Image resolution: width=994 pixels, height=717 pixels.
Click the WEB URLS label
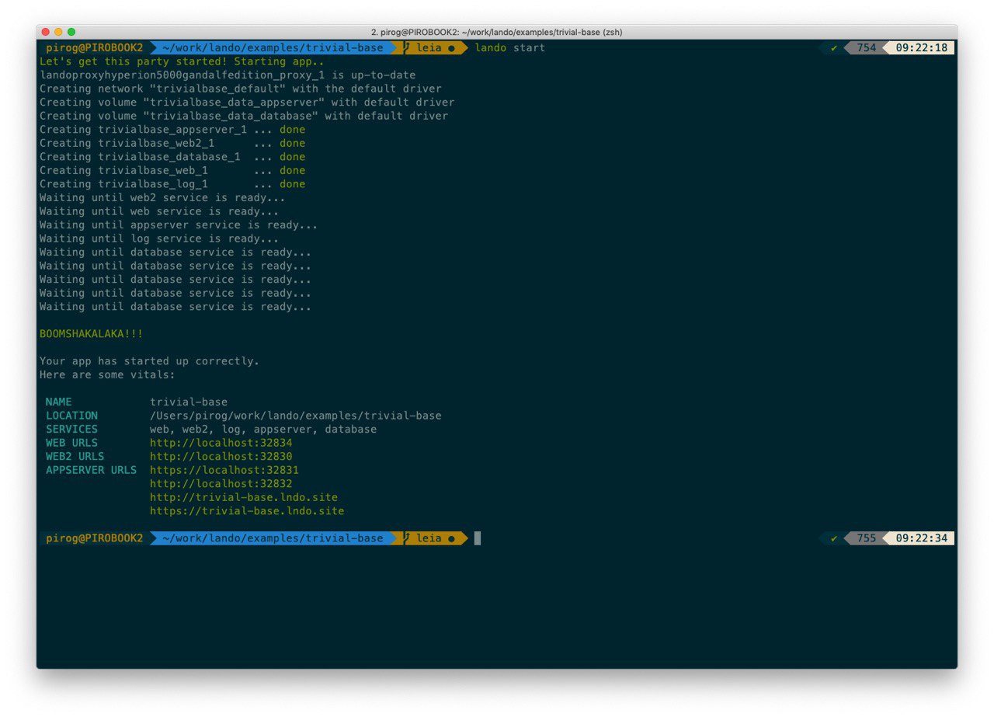[x=71, y=443]
